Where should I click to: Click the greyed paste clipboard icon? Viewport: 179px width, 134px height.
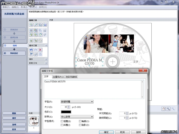(x=40, y=54)
